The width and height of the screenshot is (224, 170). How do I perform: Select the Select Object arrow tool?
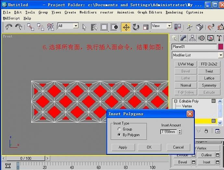point(84,27)
